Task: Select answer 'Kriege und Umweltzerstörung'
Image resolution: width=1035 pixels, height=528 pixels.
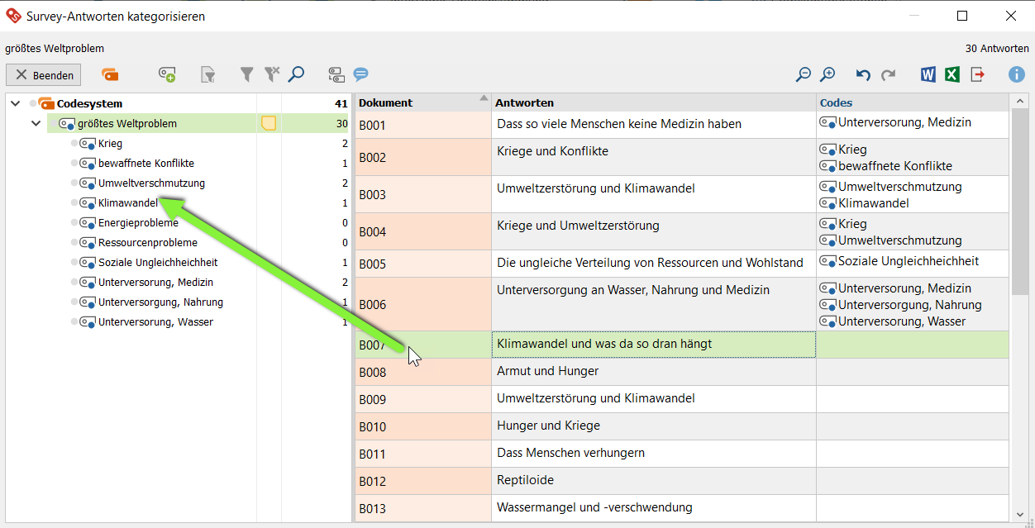Action: point(578,226)
